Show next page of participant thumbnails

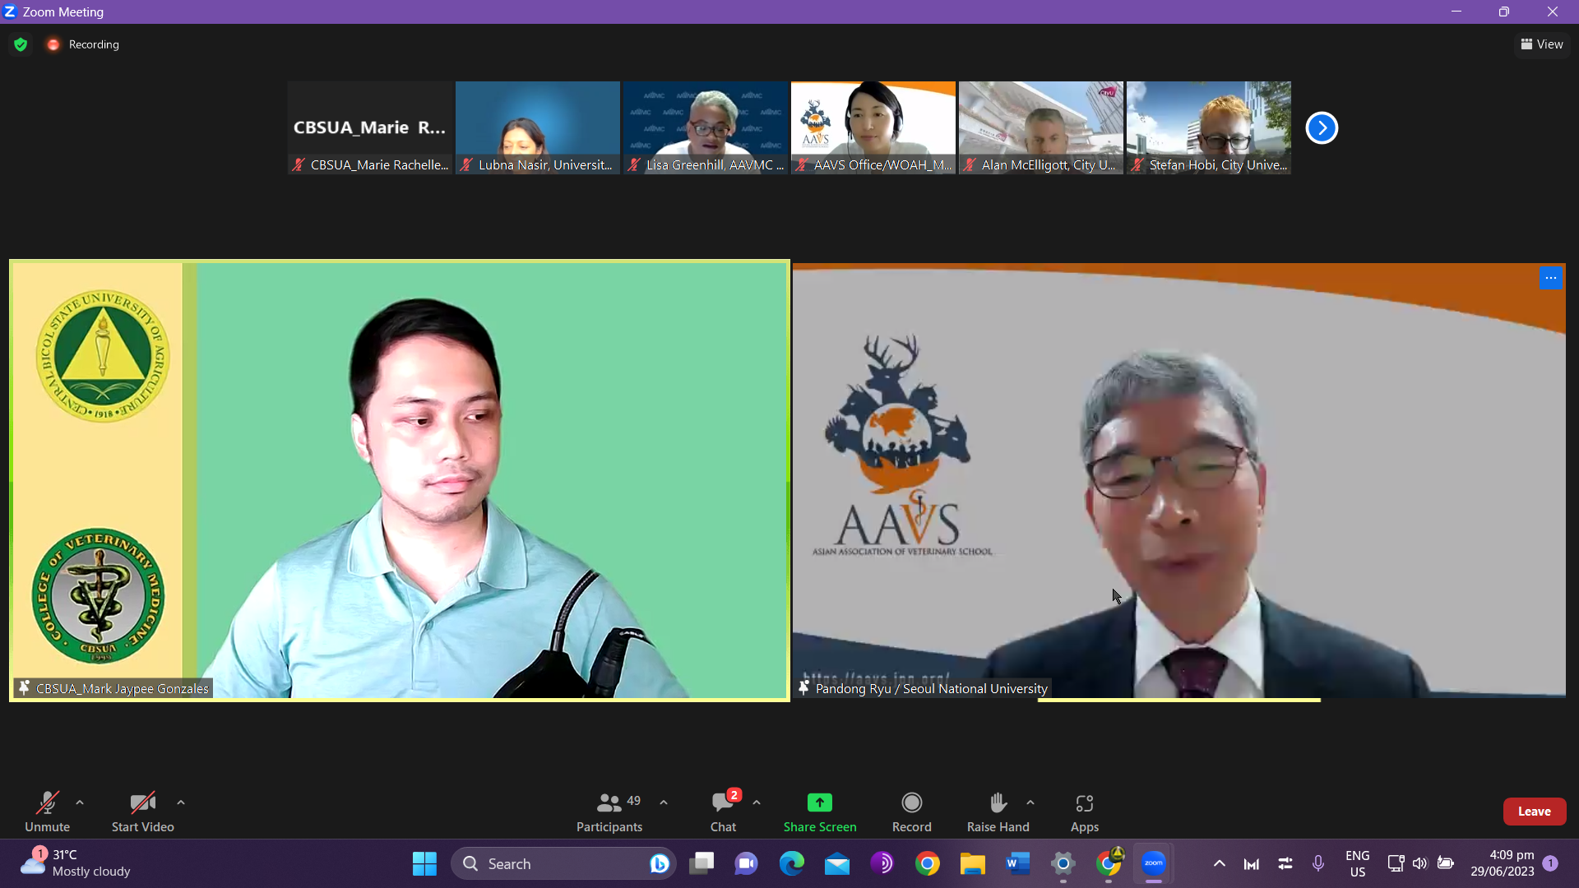(1322, 127)
